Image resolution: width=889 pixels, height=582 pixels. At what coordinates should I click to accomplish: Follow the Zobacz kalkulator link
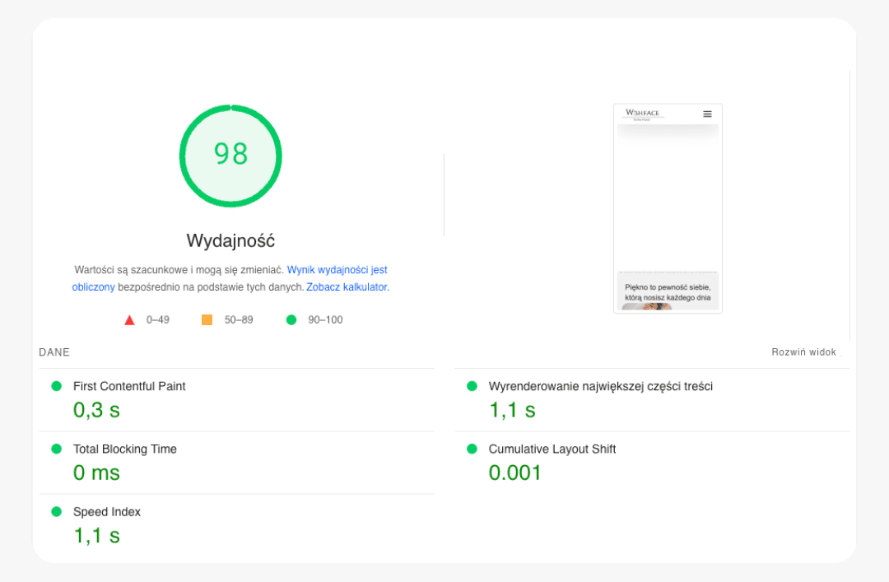(x=347, y=287)
